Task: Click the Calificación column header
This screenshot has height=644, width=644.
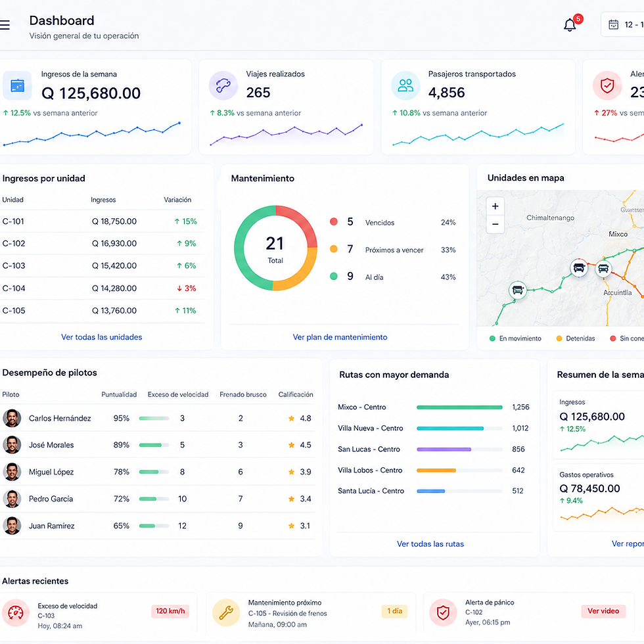Action: (x=296, y=394)
